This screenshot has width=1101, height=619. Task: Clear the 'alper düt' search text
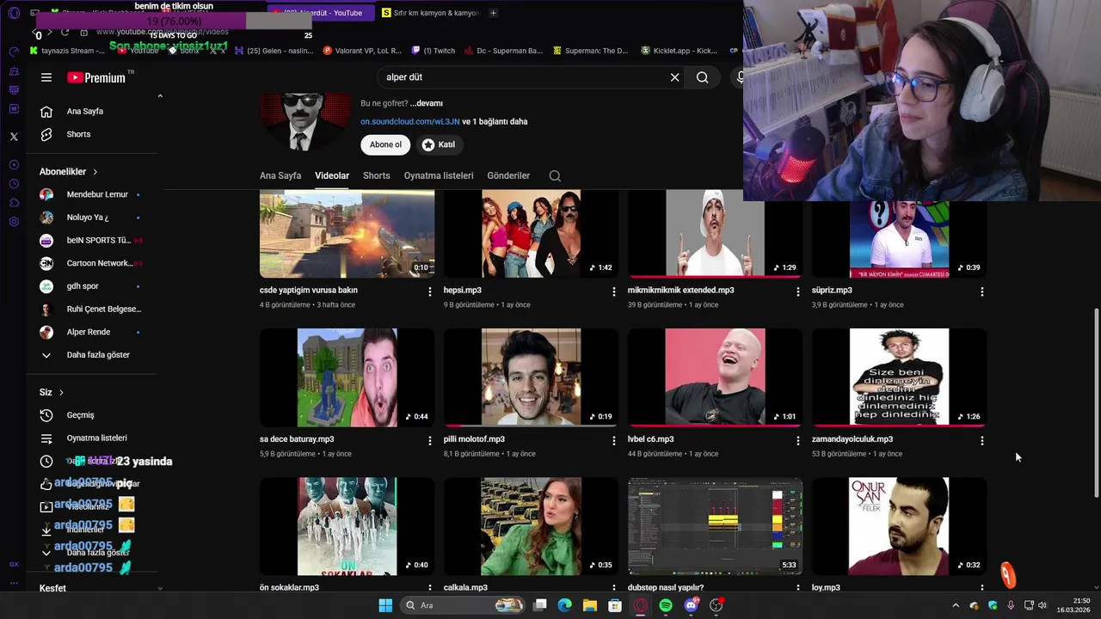[675, 77]
